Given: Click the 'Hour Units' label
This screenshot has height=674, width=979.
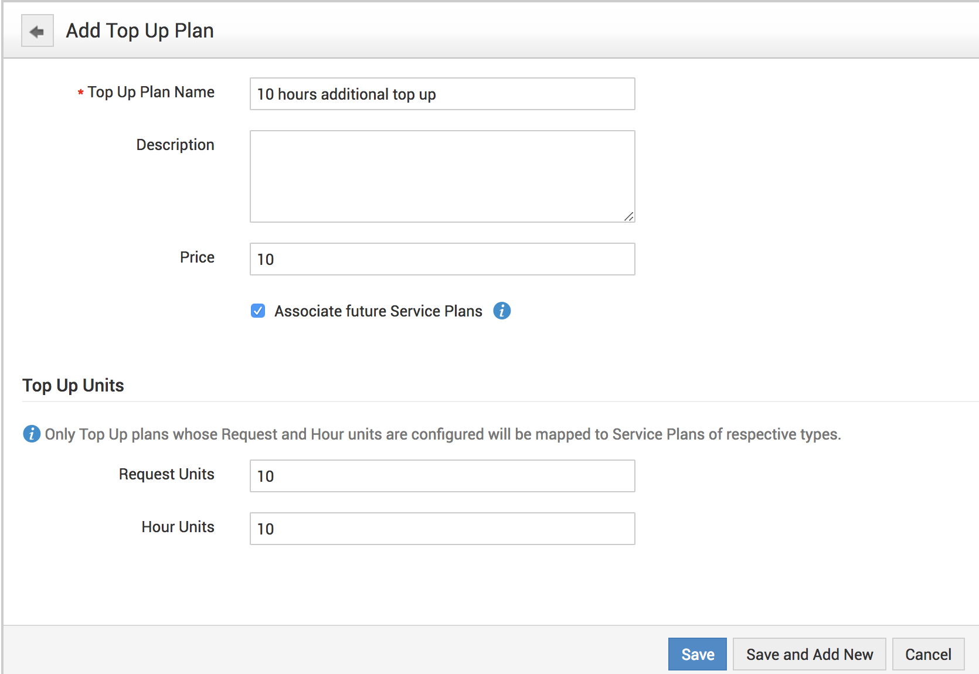Looking at the screenshot, I should [x=178, y=527].
